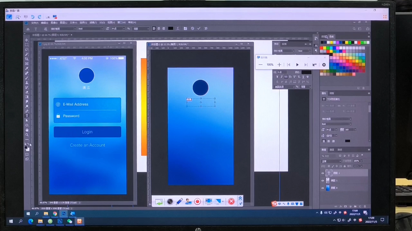Image resolution: width=412 pixels, height=231 pixels.
Task: Toggle text orientation in options bar
Action: point(45,29)
